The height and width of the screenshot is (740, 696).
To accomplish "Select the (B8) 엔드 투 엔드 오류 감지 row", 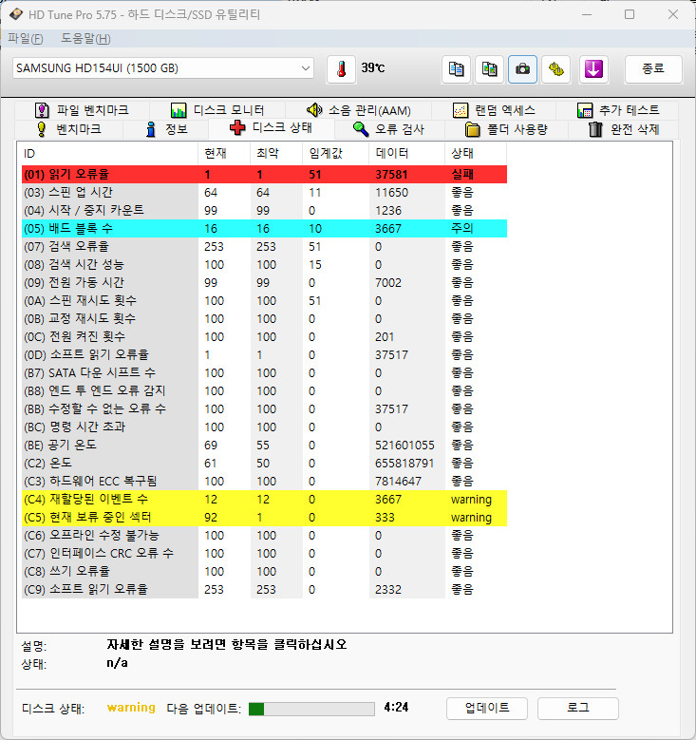I will pos(264,390).
